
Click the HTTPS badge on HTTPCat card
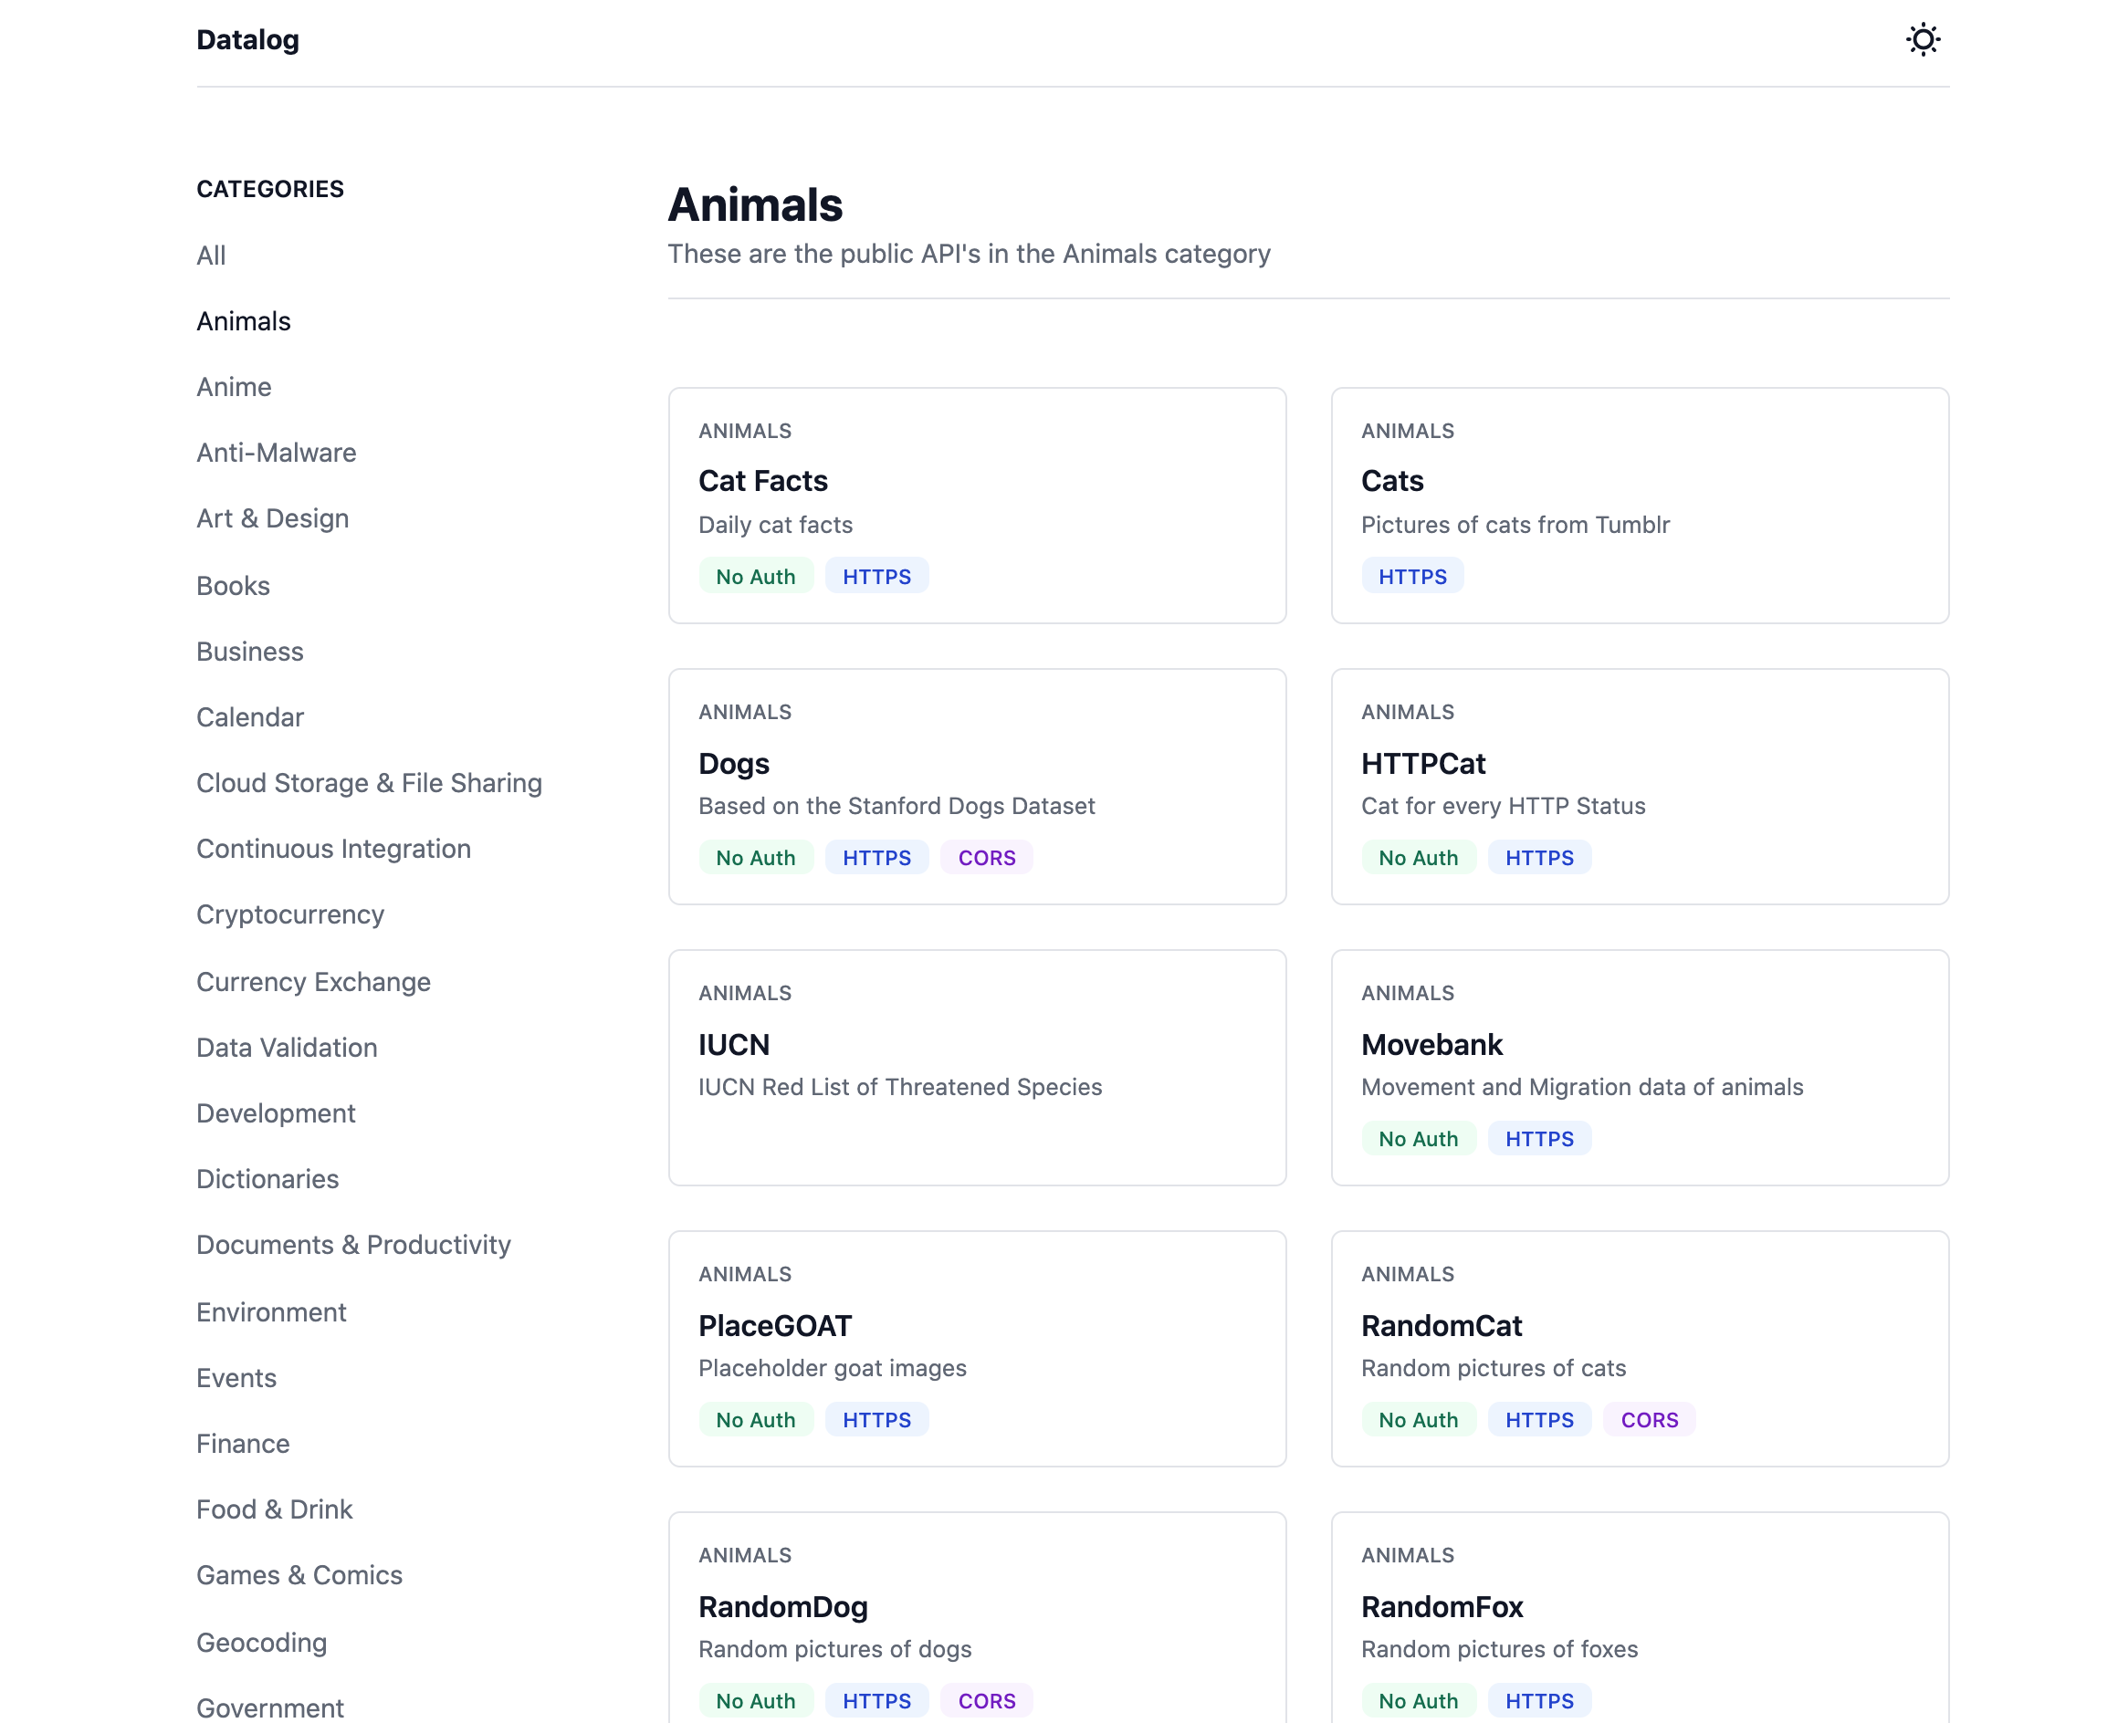(x=1538, y=857)
